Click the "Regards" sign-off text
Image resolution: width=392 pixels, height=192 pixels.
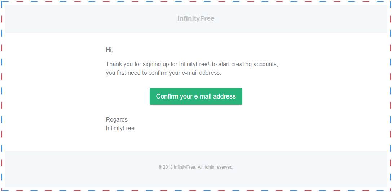pyautogui.click(x=116, y=120)
